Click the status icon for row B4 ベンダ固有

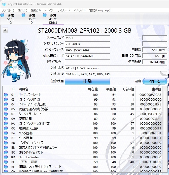(6, 133)
